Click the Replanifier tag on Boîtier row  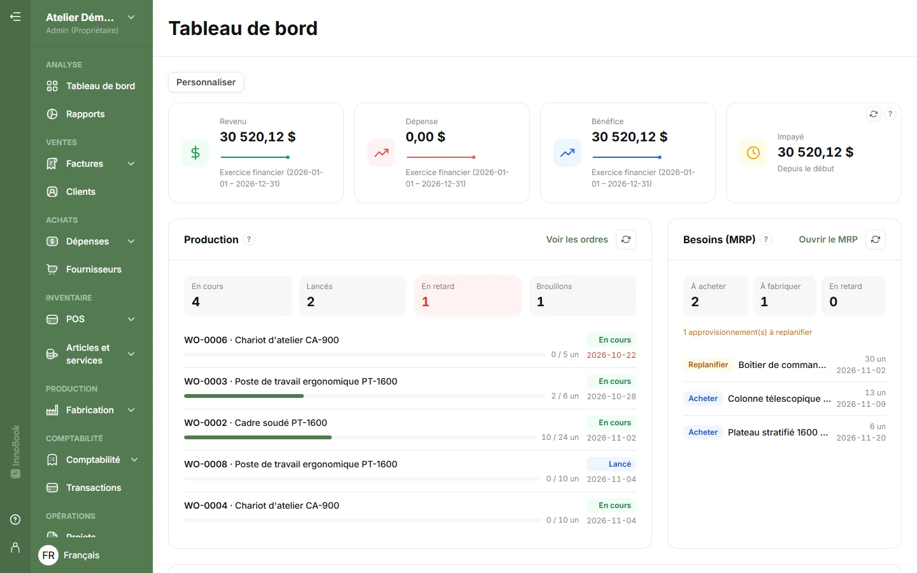coord(708,365)
